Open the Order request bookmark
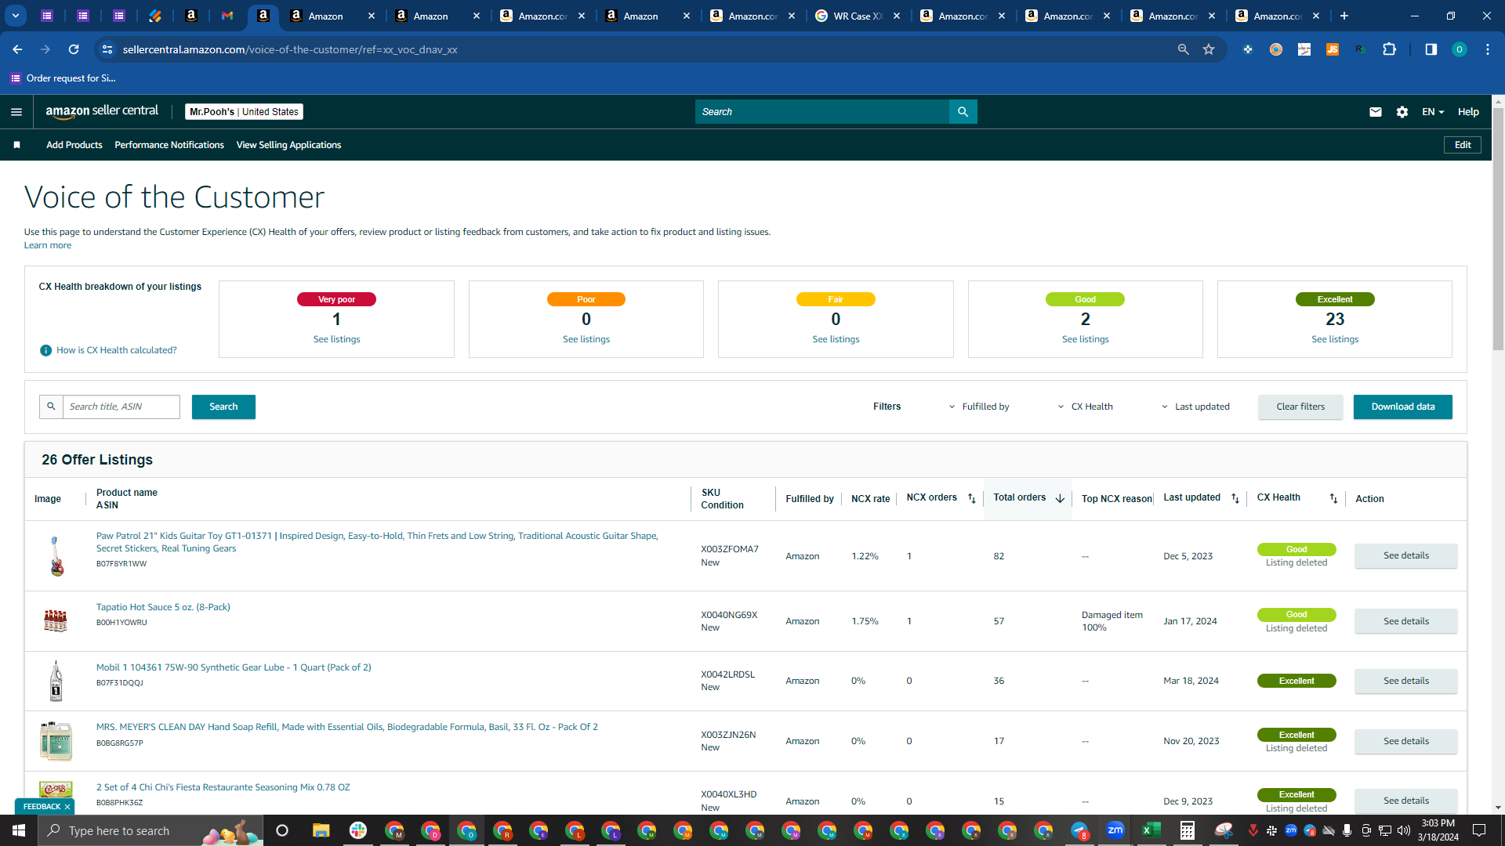 (x=63, y=78)
